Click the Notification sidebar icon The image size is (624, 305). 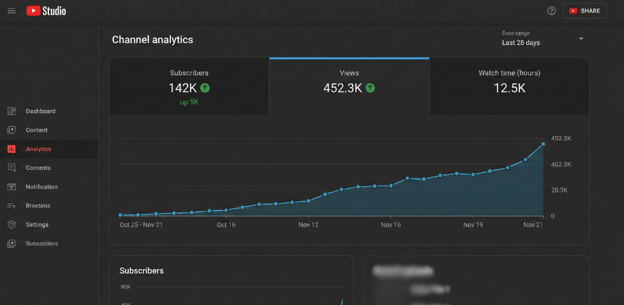click(x=12, y=187)
